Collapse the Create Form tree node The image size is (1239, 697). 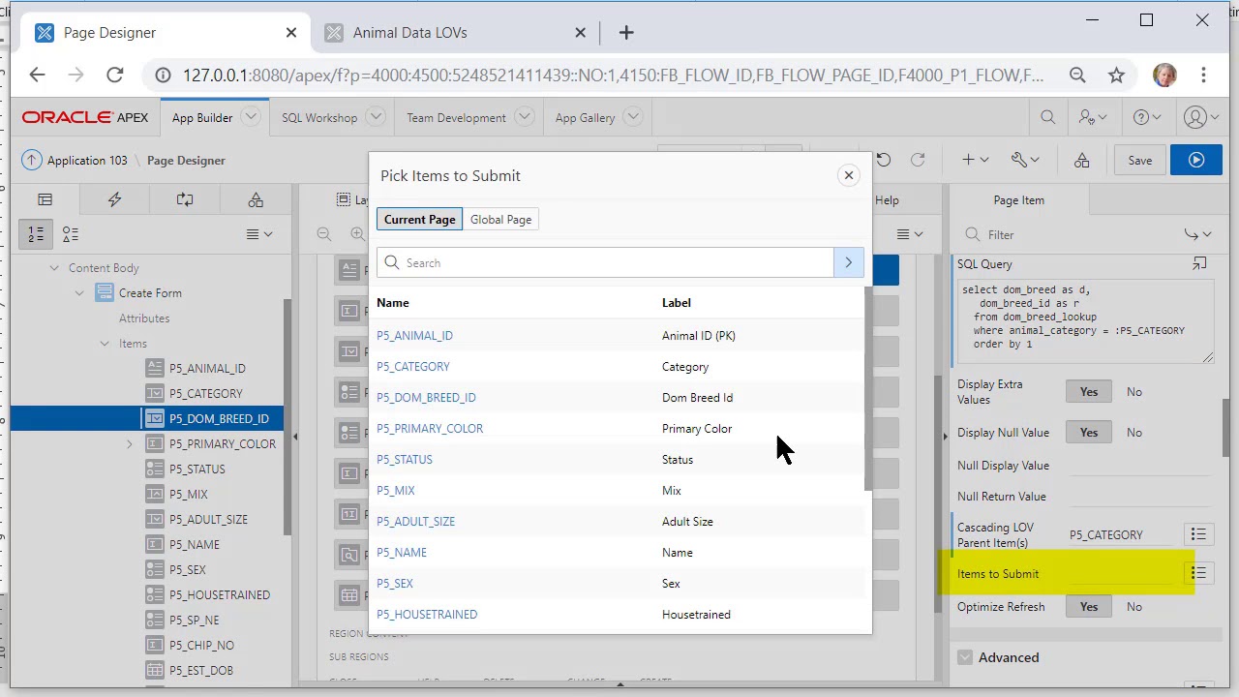click(79, 293)
